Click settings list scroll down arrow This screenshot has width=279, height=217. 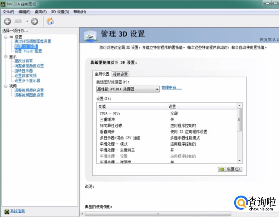[x=239, y=161]
